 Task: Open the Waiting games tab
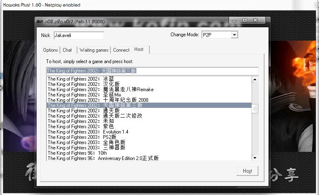coord(94,50)
